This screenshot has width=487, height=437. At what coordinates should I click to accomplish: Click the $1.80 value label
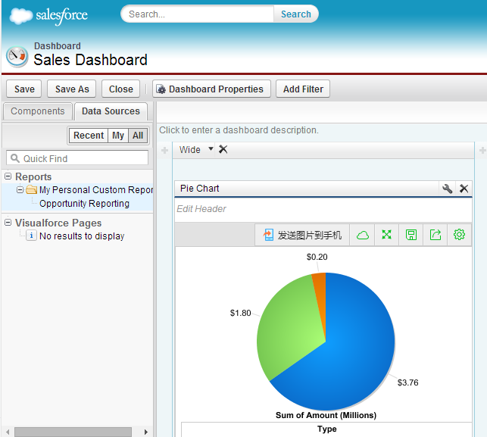point(240,313)
